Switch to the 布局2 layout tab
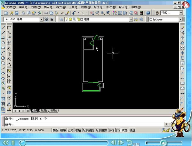The image size is (192, 146). click(54, 111)
